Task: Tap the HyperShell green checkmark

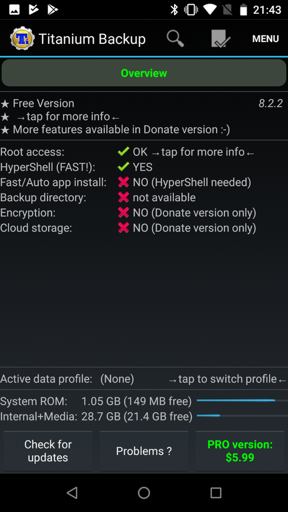Action: pyautogui.click(x=124, y=167)
